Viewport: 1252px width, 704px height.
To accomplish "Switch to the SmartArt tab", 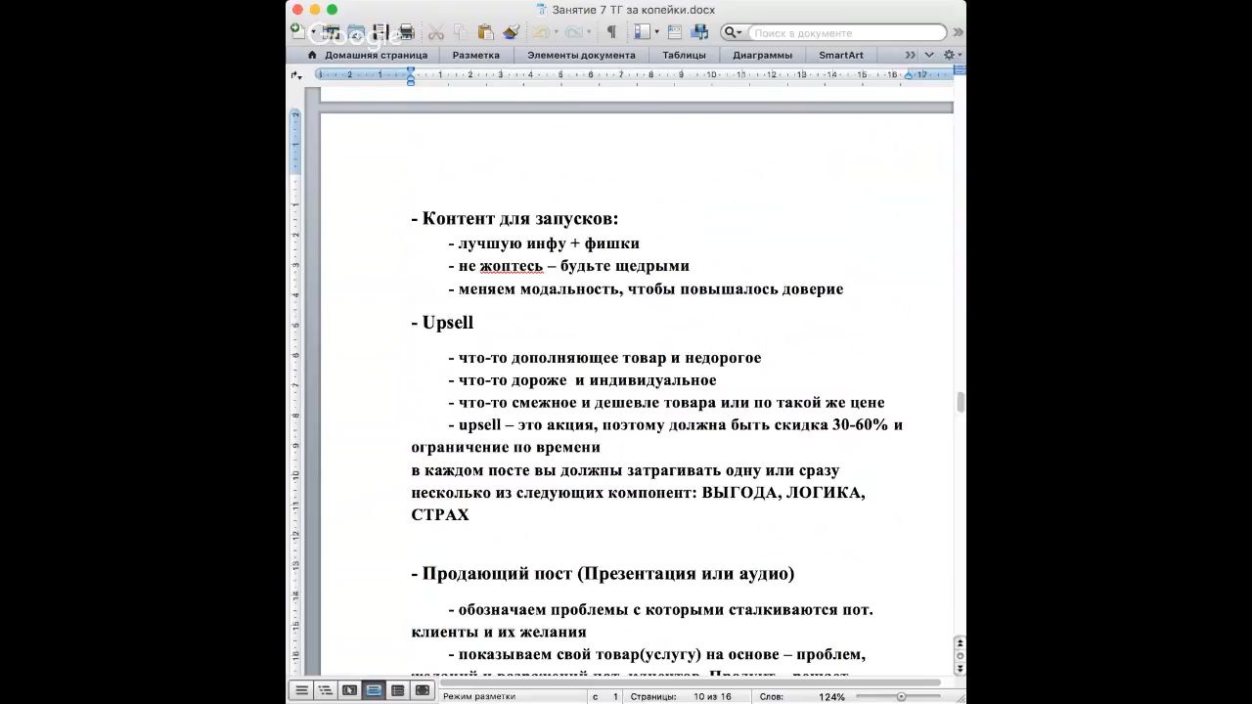I will click(x=841, y=55).
